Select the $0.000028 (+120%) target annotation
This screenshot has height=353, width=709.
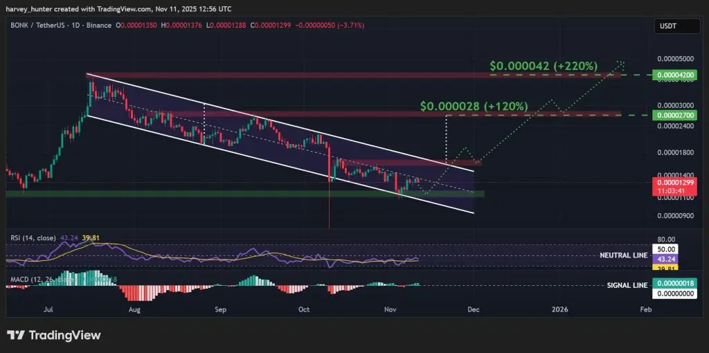[474, 106]
